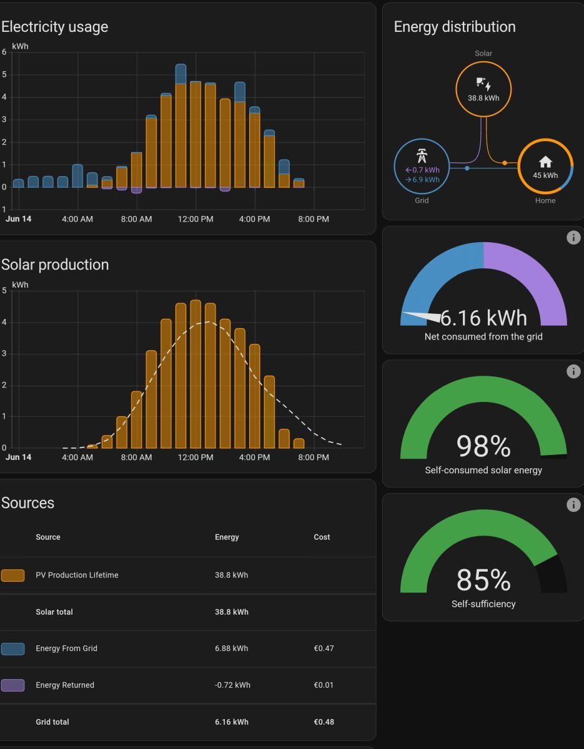Screen dimensions: 584x749
Task: Click the Grid transmission tower icon
Action: click(422, 156)
